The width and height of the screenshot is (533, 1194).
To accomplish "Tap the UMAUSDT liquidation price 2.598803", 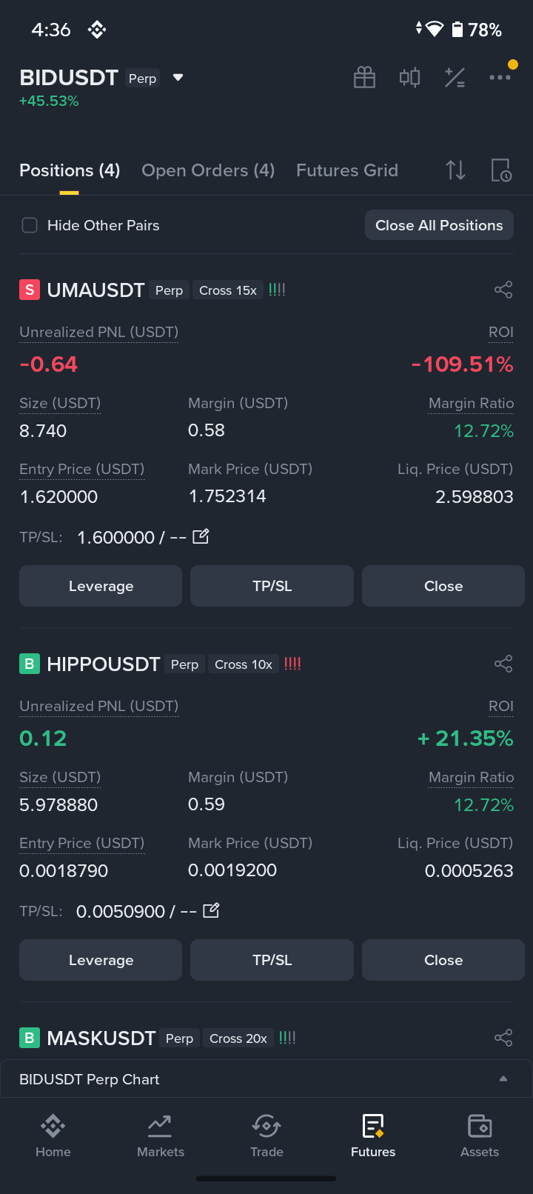I will [475, 496].
